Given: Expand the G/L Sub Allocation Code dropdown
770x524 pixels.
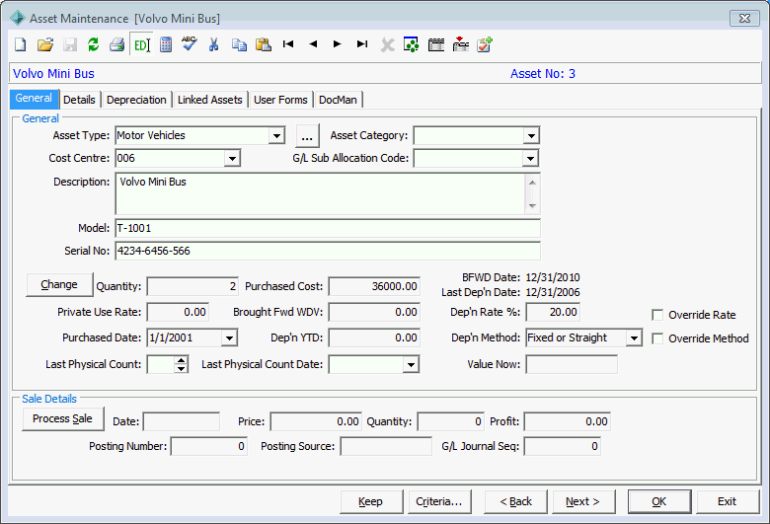Looking at the screenshot, I should [530, 158].
